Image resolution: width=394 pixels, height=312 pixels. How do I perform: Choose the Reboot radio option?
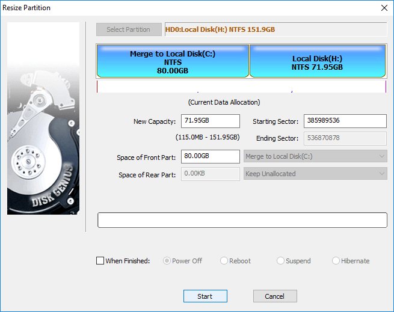click(224, 261)
